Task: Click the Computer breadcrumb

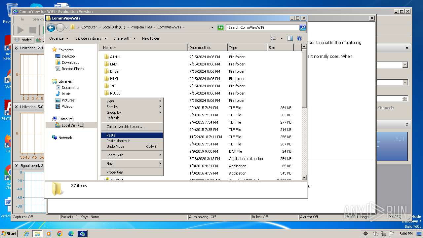Action: pos(89,27)
